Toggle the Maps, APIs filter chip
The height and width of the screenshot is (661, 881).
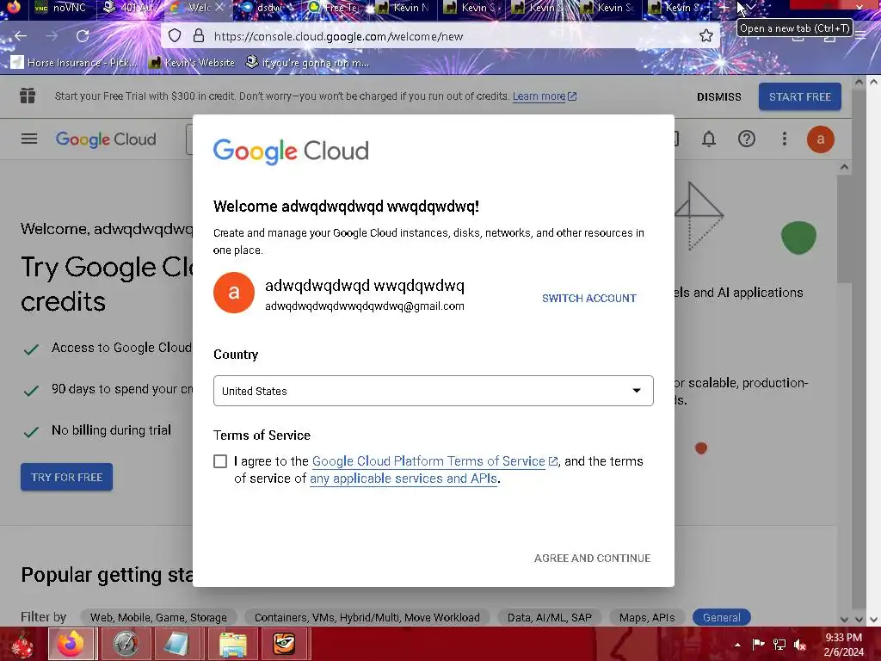click(647, 617)
